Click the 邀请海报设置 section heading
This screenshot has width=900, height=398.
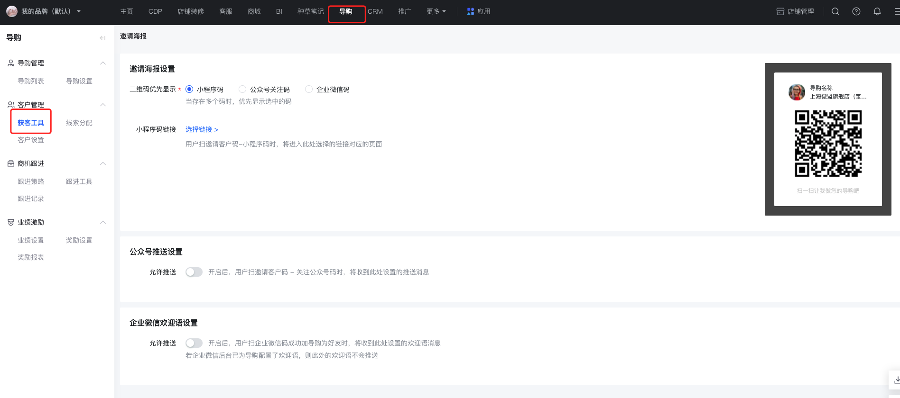point(152,69)
